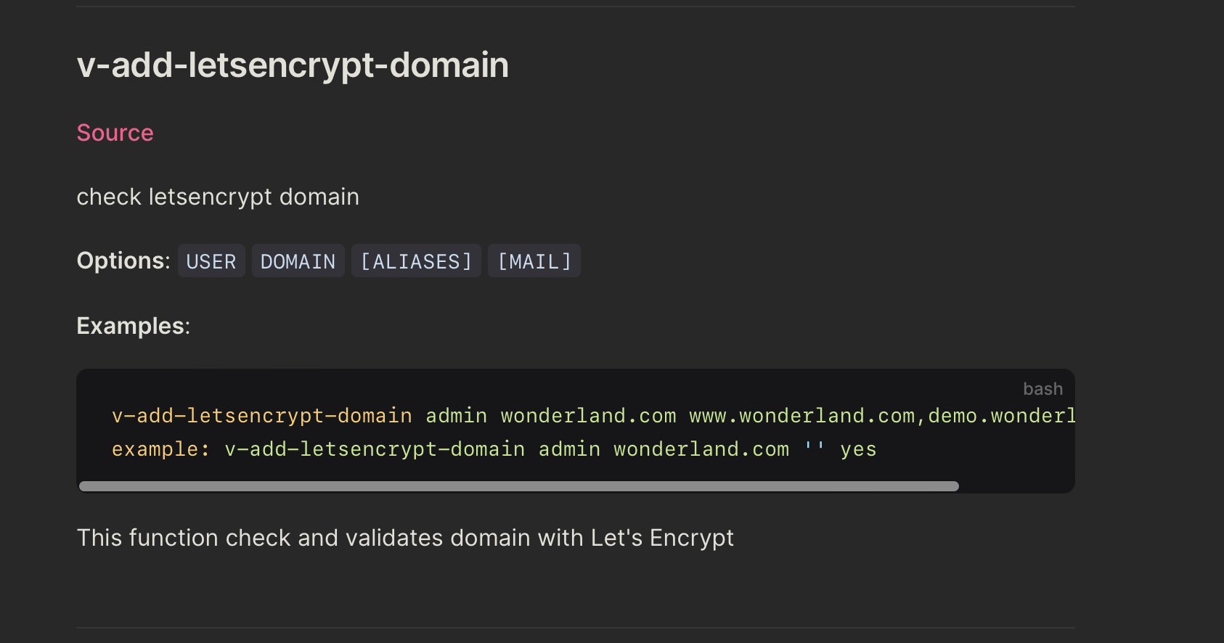1224x643 pixels.
Task: Click the bash language label in code block
Action: click(x=1043, y=389)
